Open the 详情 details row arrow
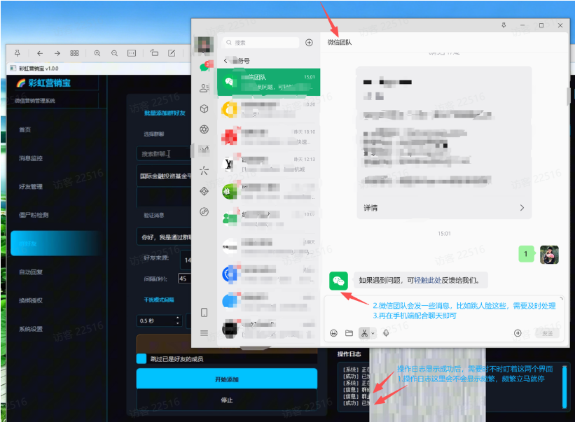 (x=522, y=208)
